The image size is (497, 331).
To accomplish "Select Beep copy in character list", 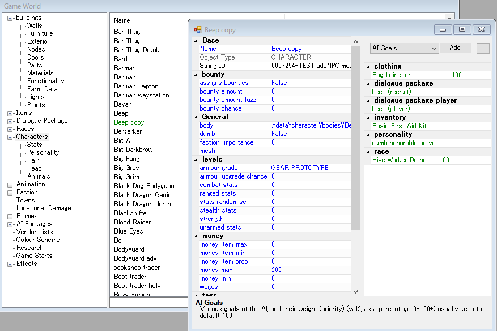I will click(x=129, y=122).
